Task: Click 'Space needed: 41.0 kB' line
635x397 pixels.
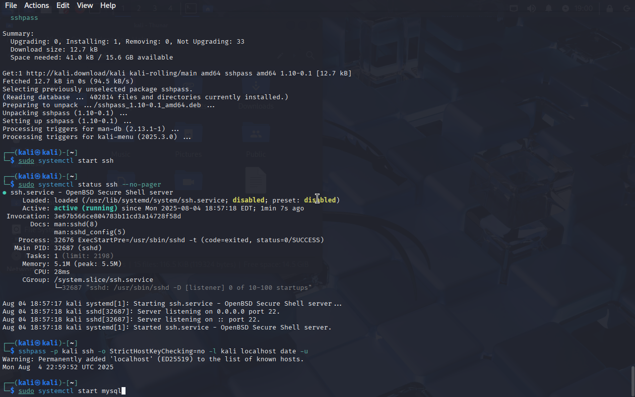Action: 92,58
